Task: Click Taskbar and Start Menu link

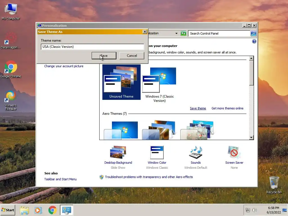Action: 60,179
